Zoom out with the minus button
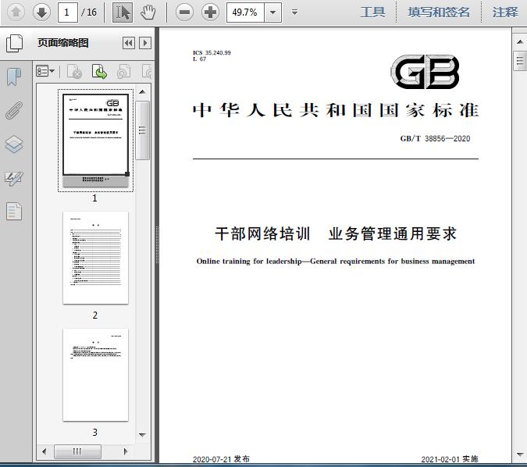The width and height of the screenshot is (527, 467). point(184,12)
